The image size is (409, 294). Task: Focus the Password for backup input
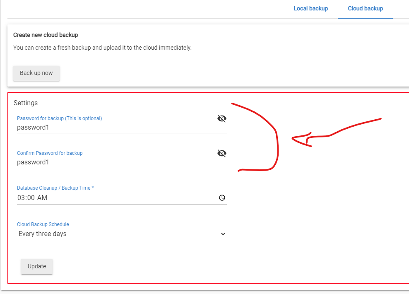coord(116,127)
